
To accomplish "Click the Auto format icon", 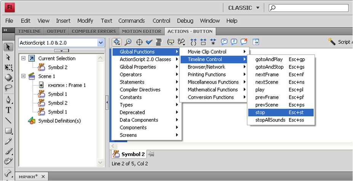I will [159, 42].
